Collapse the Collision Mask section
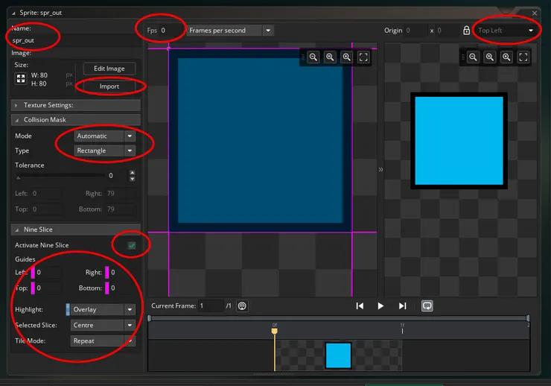The width and height of the screenshot is (551, 386). 76,119
